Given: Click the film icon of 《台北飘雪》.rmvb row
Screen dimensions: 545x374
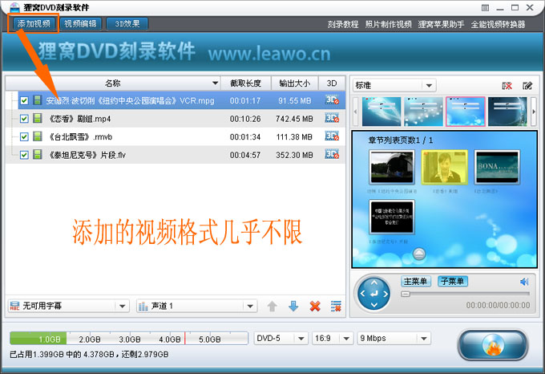Looking at the screenshot, I should (37, 136).
